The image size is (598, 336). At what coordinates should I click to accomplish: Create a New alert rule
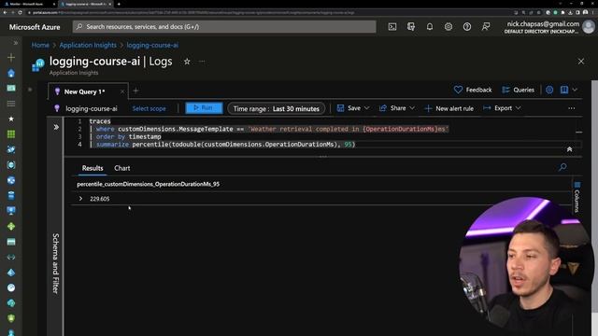pyautogui.click(x=448, y=108)
